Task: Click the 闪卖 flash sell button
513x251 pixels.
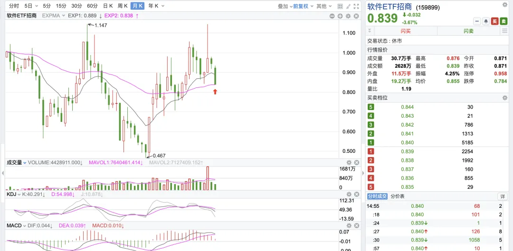Action: point(468,31)
